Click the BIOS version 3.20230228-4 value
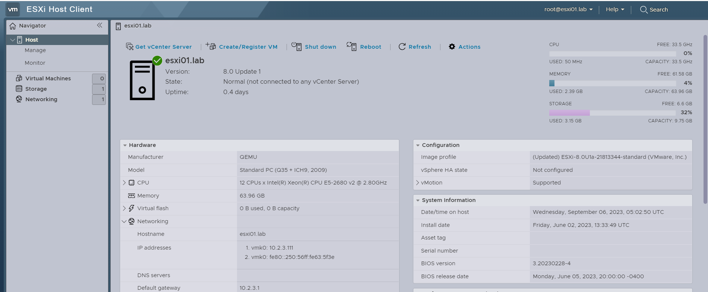 [551, 263]
